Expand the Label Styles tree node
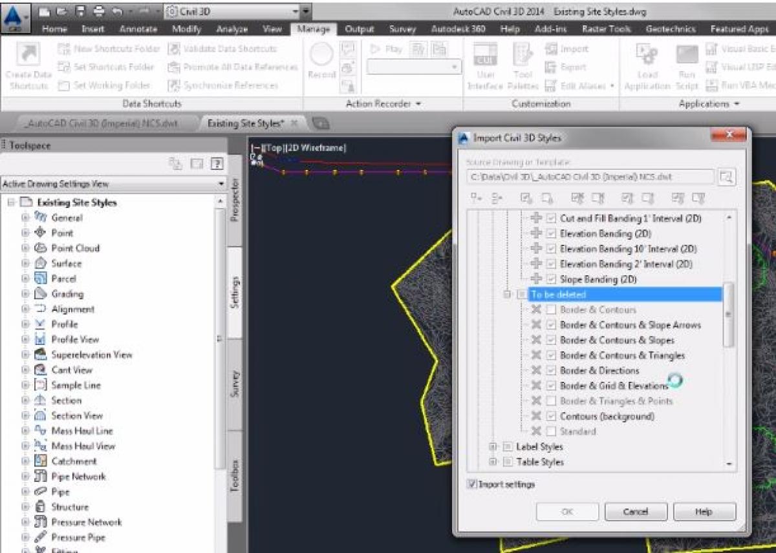 493,446
